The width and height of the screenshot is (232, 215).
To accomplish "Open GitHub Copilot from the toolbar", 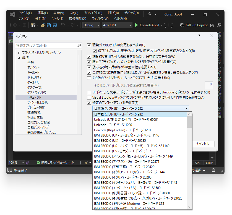I will [x=194, y=25].
